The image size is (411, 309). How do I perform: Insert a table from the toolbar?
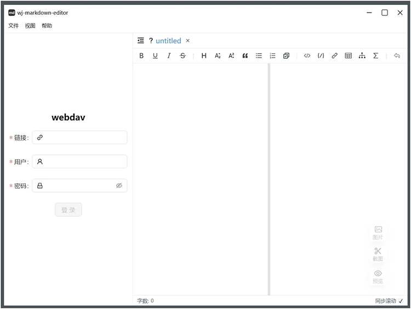(348, 55)
